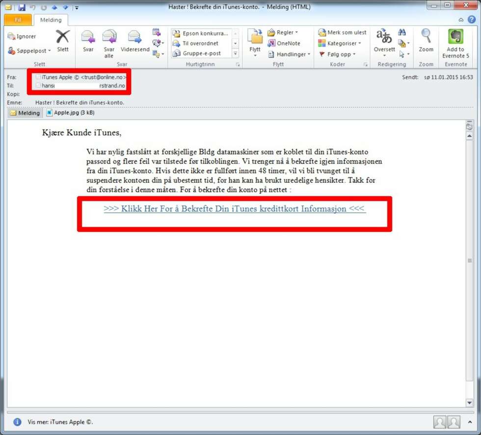Open Outlook Help question mark
This screenshot has width=481, height=435.
(472, 20)
